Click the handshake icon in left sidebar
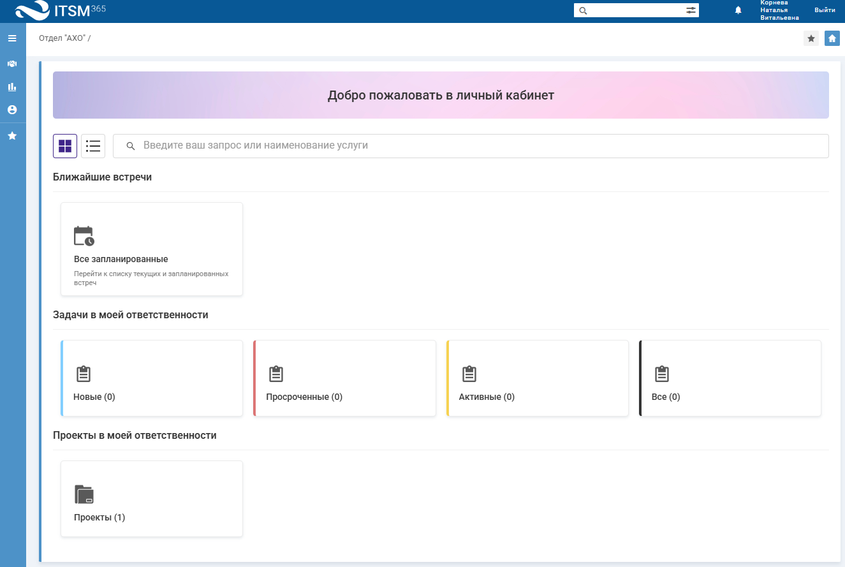 [12, 64]
